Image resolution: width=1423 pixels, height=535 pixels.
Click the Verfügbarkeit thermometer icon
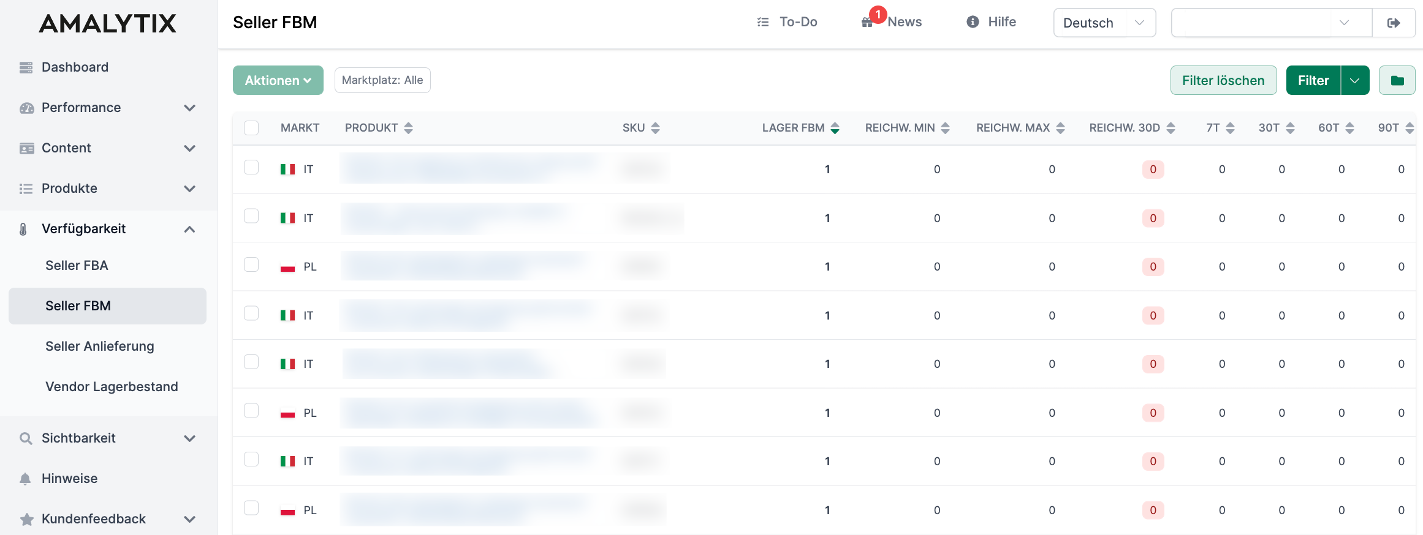click(23, 229)
